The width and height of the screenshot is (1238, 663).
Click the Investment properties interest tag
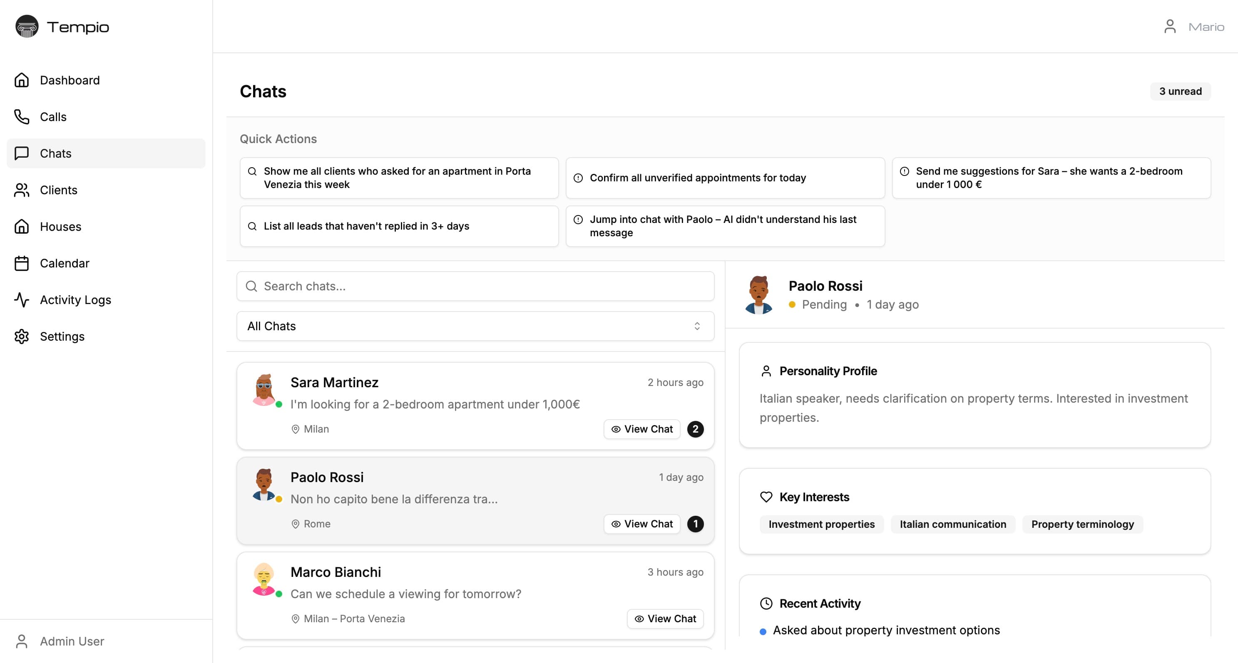pos(821,524)
